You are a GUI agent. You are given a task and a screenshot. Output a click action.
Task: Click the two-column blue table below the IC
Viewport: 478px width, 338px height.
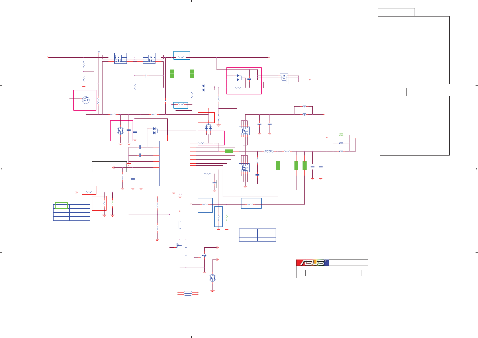pos(257,235)
